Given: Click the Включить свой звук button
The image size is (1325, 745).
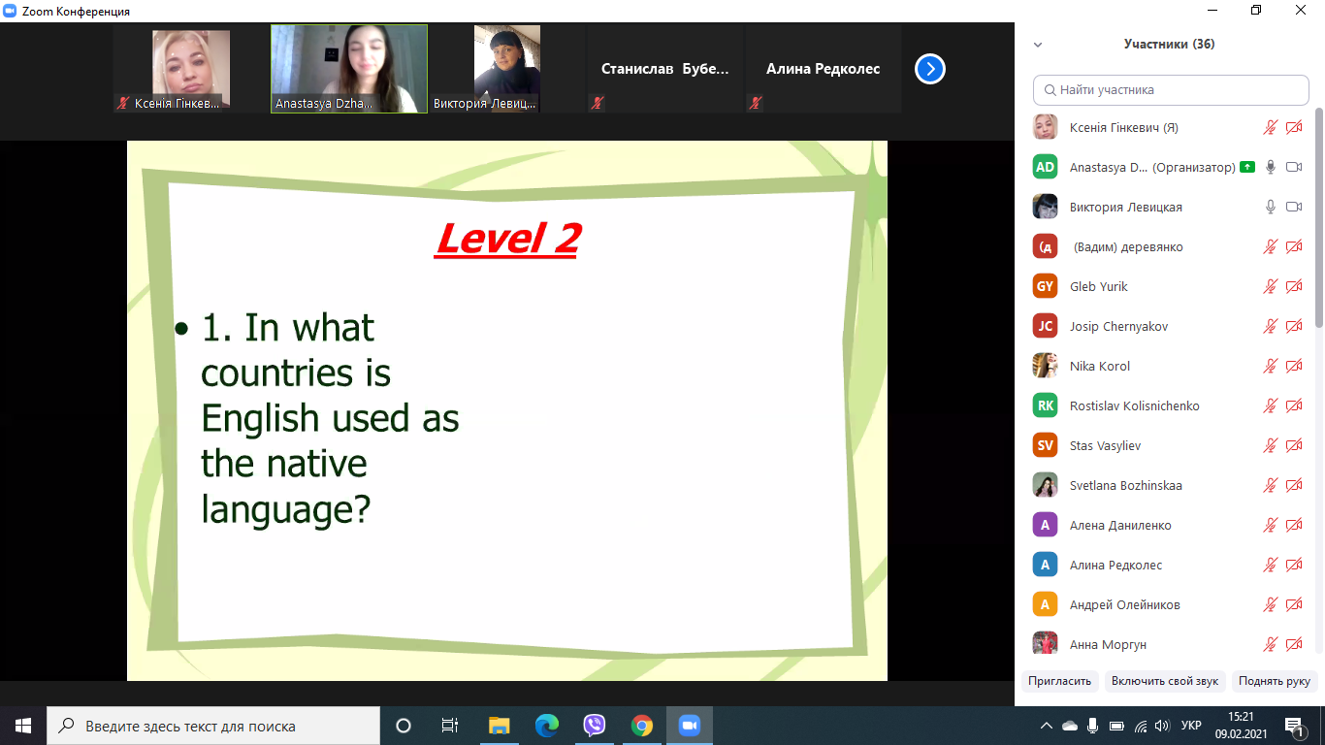Looking at the screenshot, I should tap(1165, 681).
